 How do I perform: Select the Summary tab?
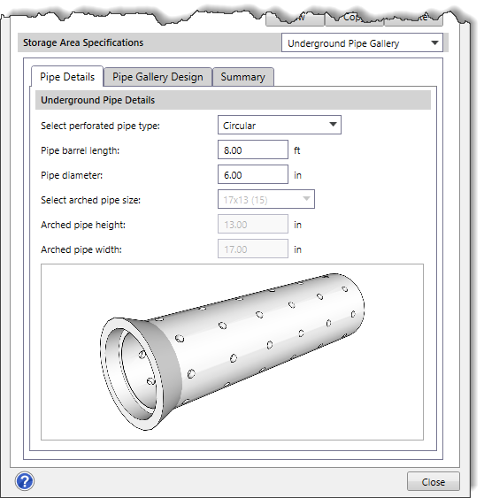click(x=242, y=77)
